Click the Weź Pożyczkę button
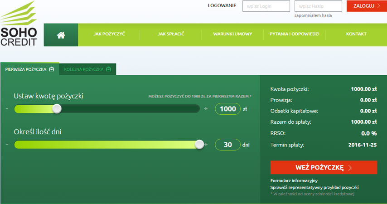 click(324, 167)
